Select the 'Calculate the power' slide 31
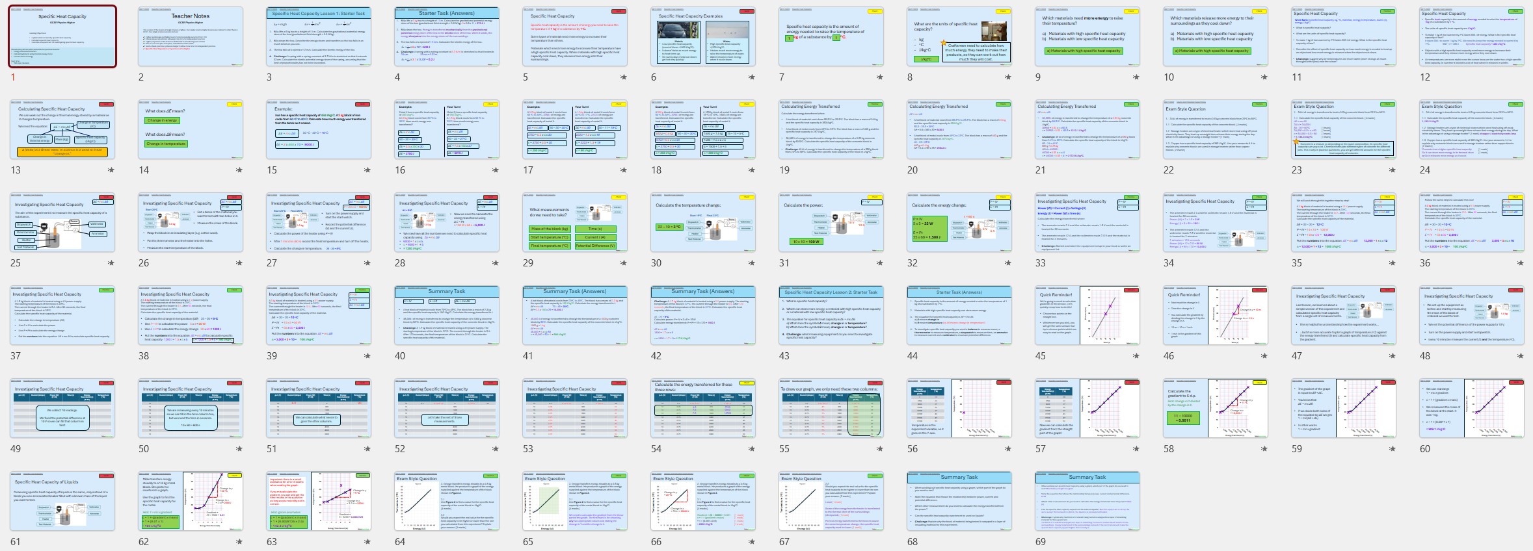 (831, 222)
